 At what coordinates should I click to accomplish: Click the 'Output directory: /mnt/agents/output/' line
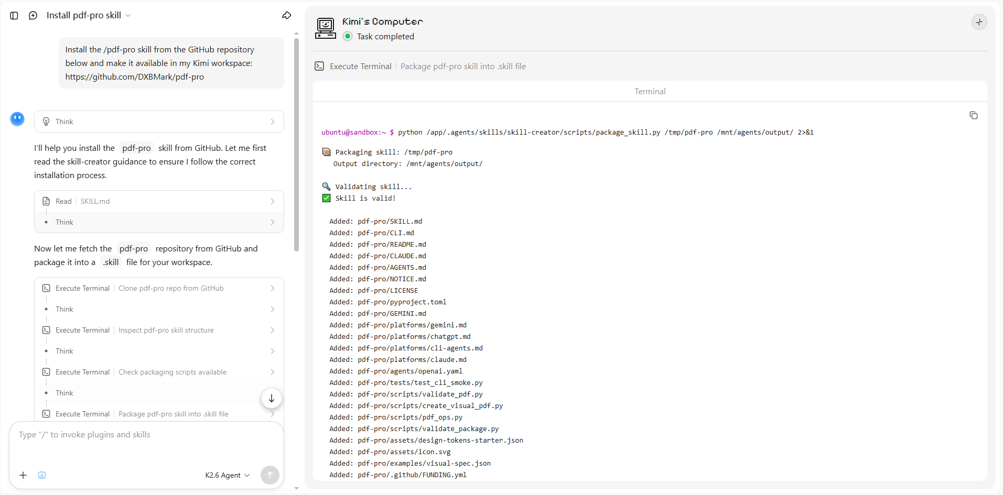pos(408,163)
